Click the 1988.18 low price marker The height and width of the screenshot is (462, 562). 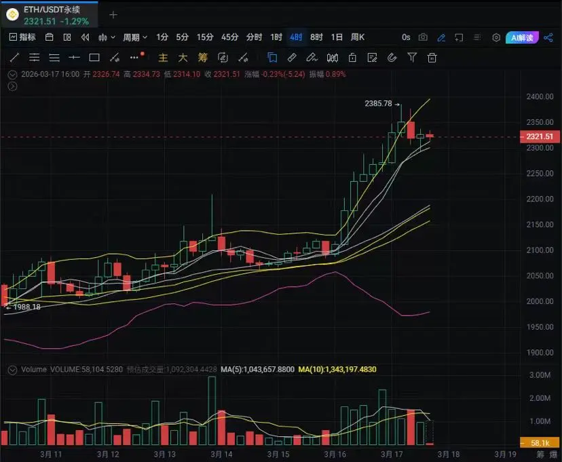point(26,307)
